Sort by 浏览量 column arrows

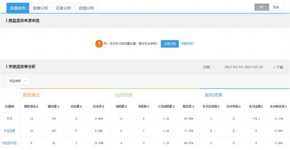tap(126, 107)
